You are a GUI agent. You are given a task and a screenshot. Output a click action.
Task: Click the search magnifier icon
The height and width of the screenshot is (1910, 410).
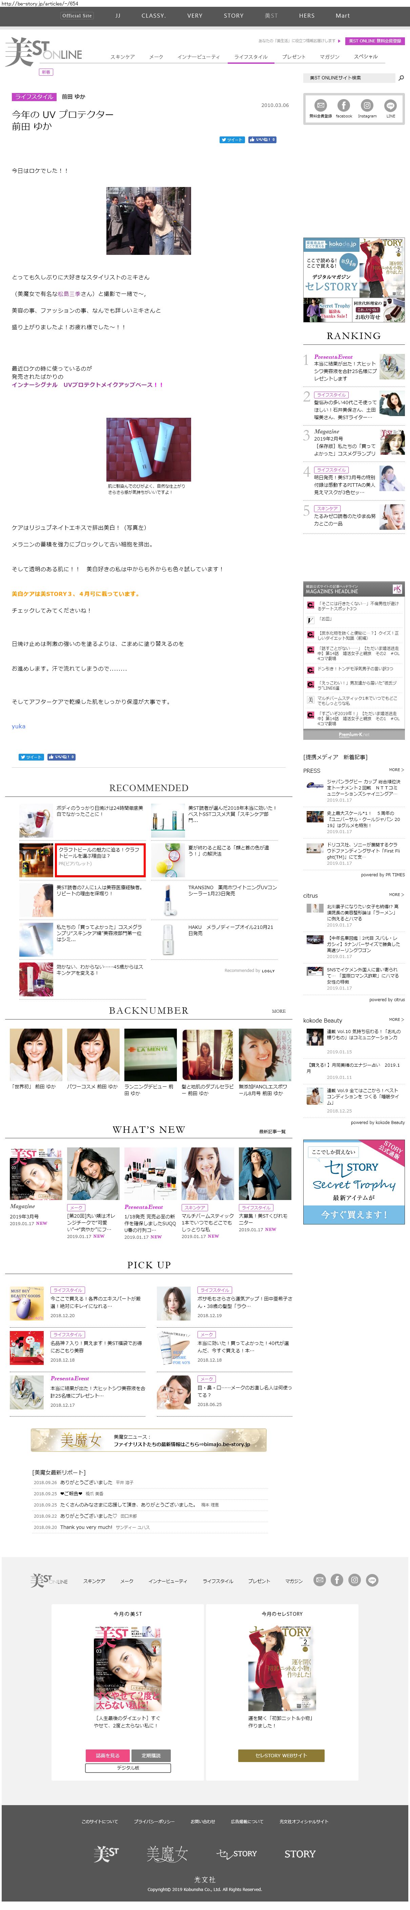point(401,78)
